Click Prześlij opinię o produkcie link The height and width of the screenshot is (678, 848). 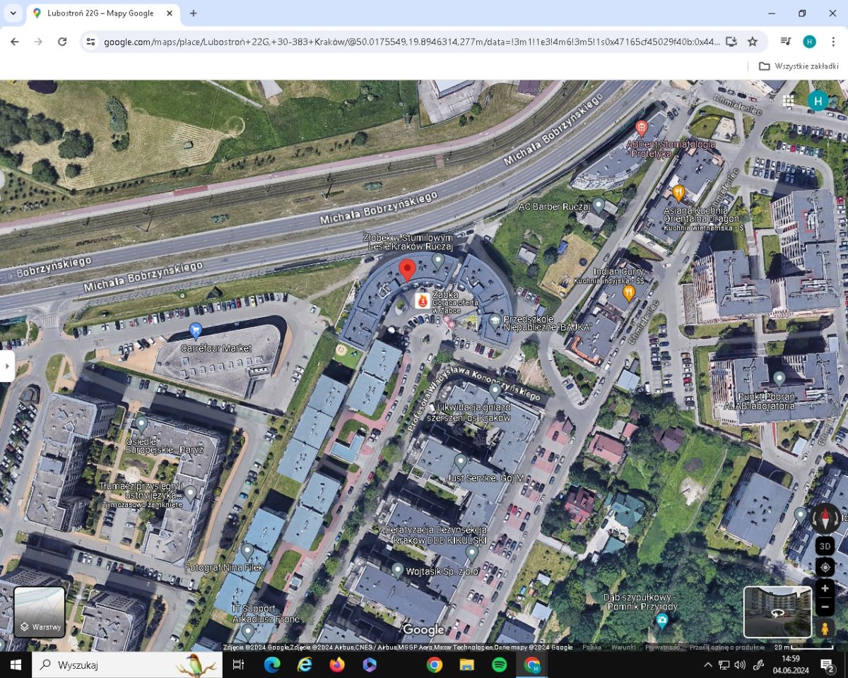click(727, 647)
